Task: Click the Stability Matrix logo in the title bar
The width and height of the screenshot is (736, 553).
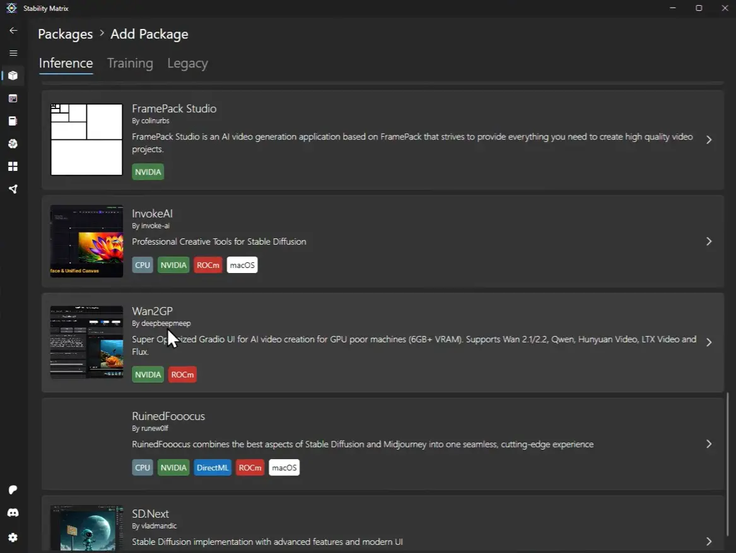Action: [11, 8]
